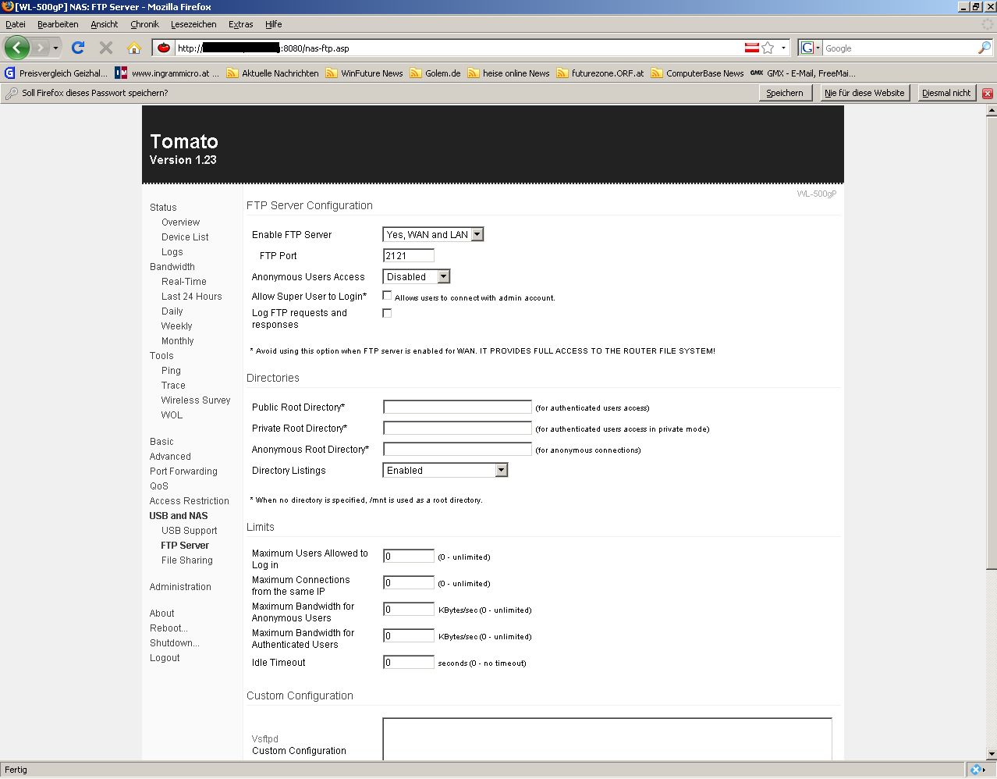Viewport: 997px width, 779px height.
Task: Open the GMX E-Mail bookmark
Action: pos(803,73)
